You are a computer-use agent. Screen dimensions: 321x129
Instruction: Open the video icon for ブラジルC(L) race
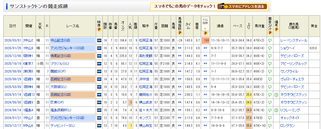tap(99, 64)
